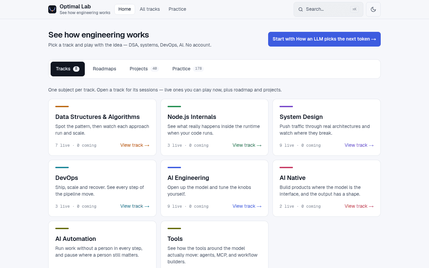
Task: Focus the Search field
Action: [328, 9]
